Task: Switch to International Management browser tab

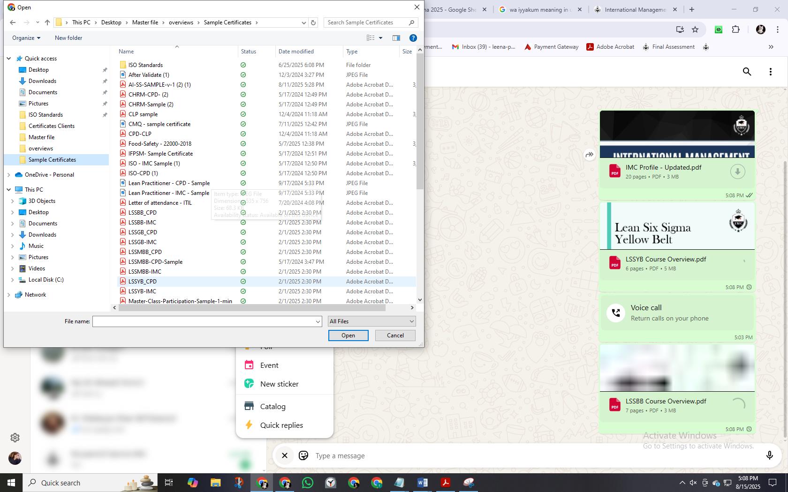Action: pos(635,9)
